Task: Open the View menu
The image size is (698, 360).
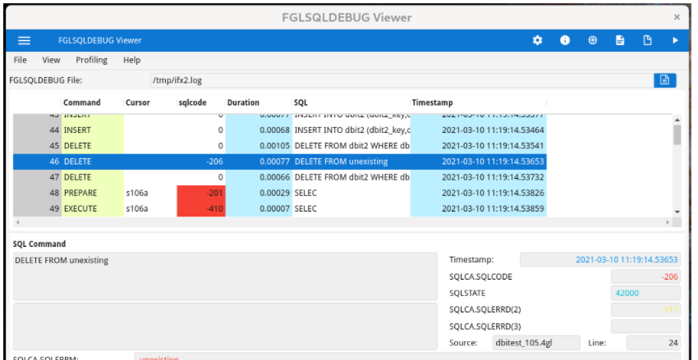Action: (51, 60)
